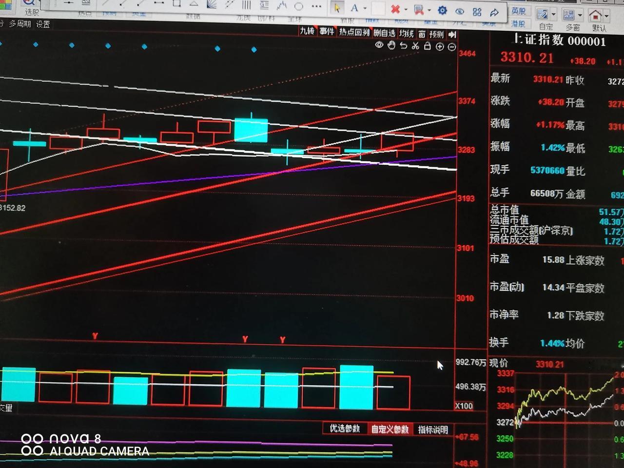
Task: Open the chart 设置 menu
Action: (43, 24)
